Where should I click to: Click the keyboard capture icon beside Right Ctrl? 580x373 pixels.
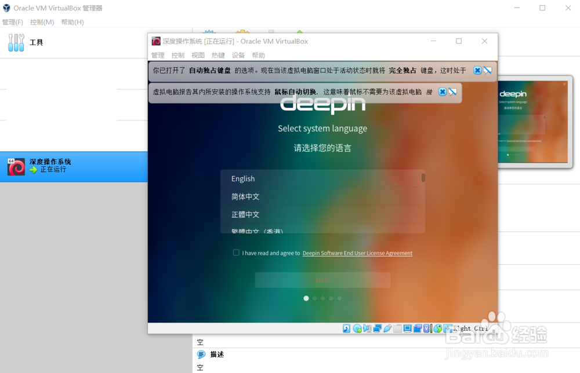tap(448, 328)
